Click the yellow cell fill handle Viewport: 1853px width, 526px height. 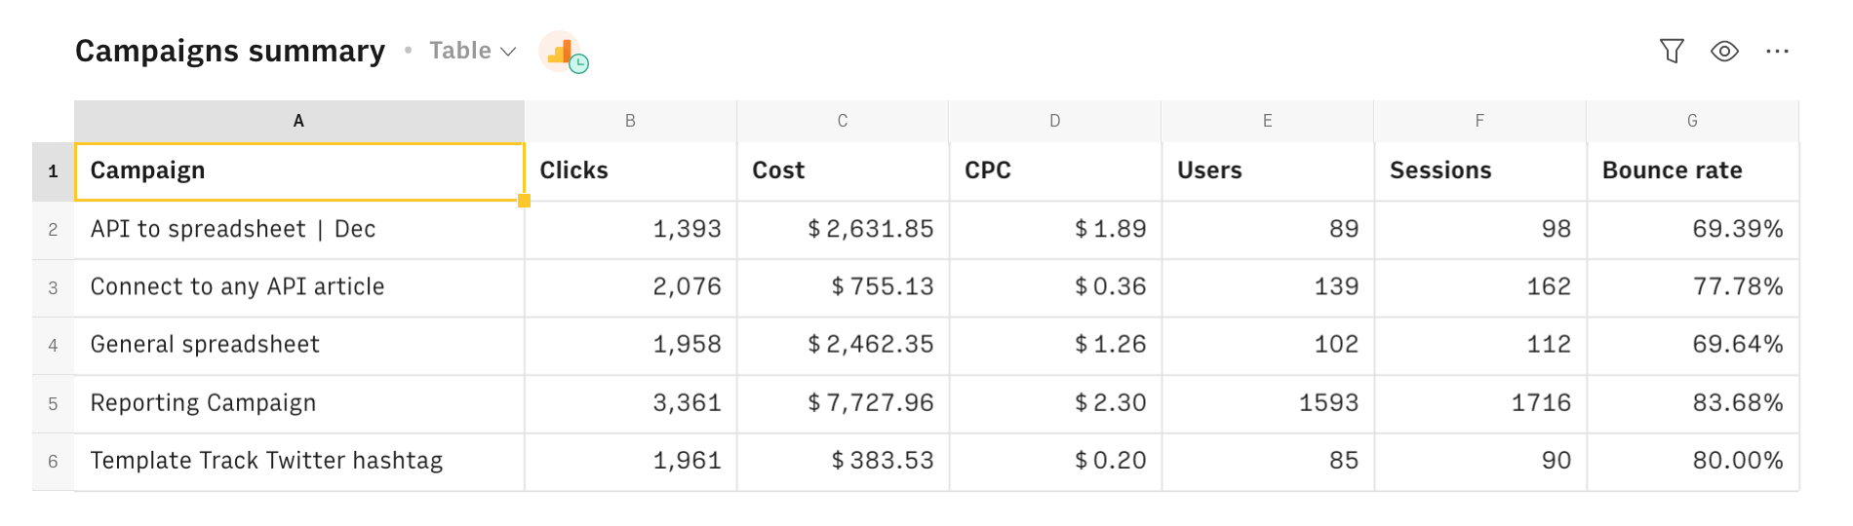point(524,201)
